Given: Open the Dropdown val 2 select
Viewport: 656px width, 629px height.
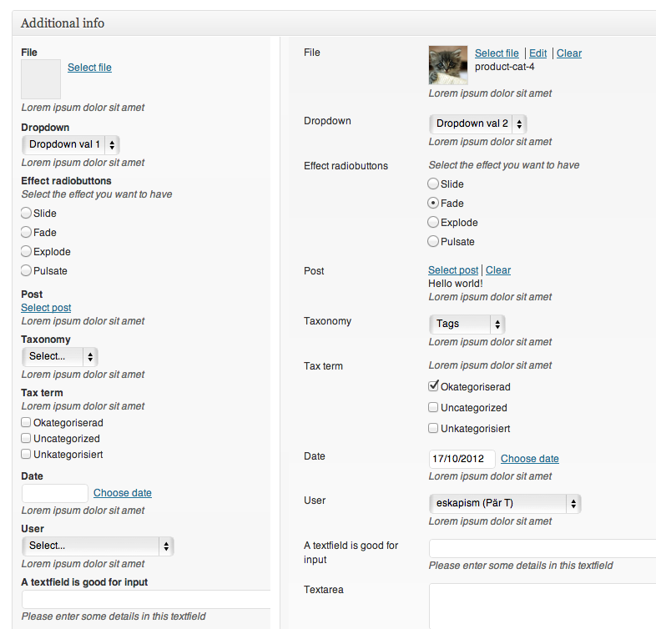Looking at the screenshot, I should 478,123.
